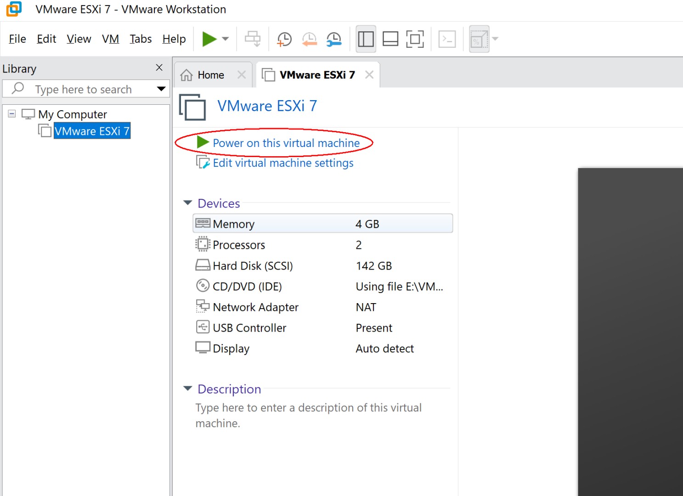Click the description text entry area
683x496 pixels.
(x=309, y=415)
